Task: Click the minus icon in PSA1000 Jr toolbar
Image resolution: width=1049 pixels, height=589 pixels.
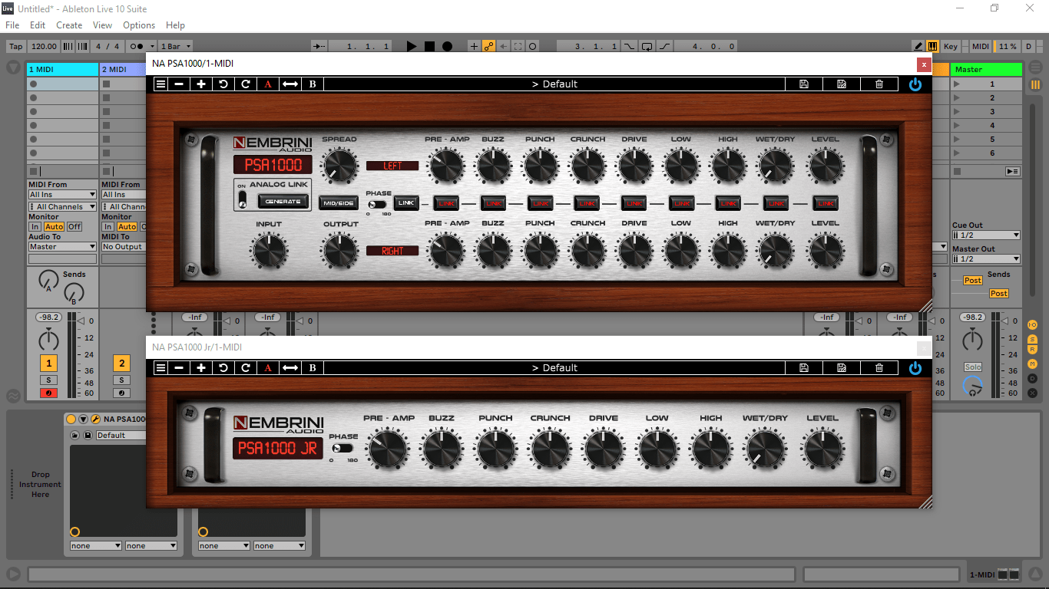Action: 179,367
